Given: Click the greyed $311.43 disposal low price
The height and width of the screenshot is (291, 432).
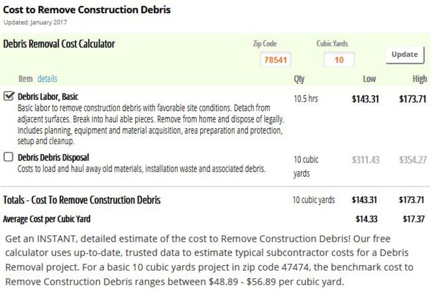Looking at the screenshot, I should click(x=365, y=160).
